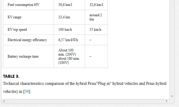The width and height of the screenshot is (179, 107).
Task: Click the down scroll arrow
Action: click(172, 96)
